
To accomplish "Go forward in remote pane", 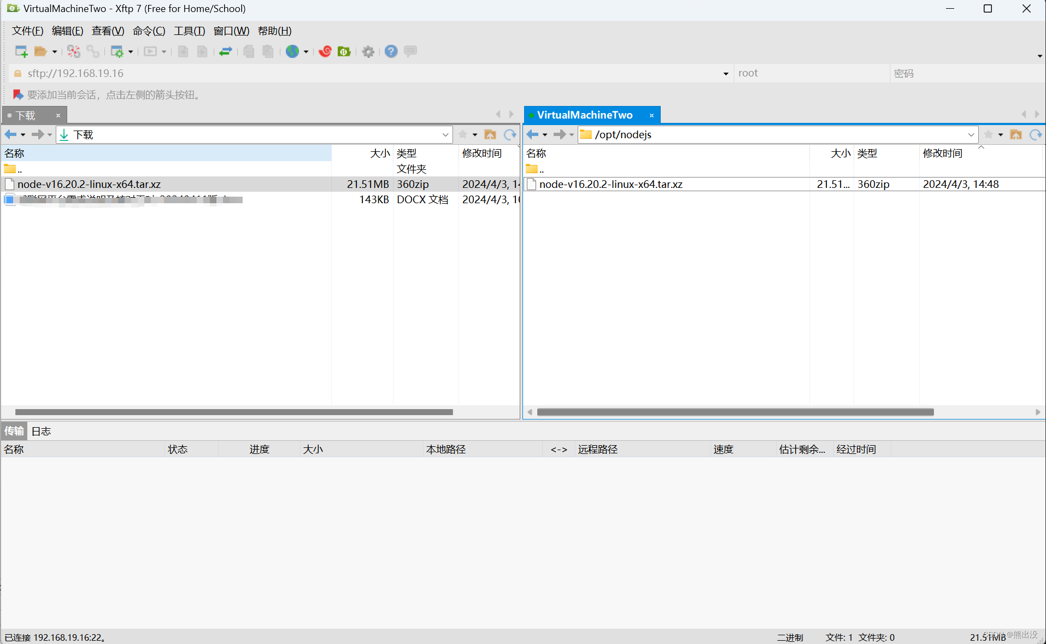I will (559, 134).
